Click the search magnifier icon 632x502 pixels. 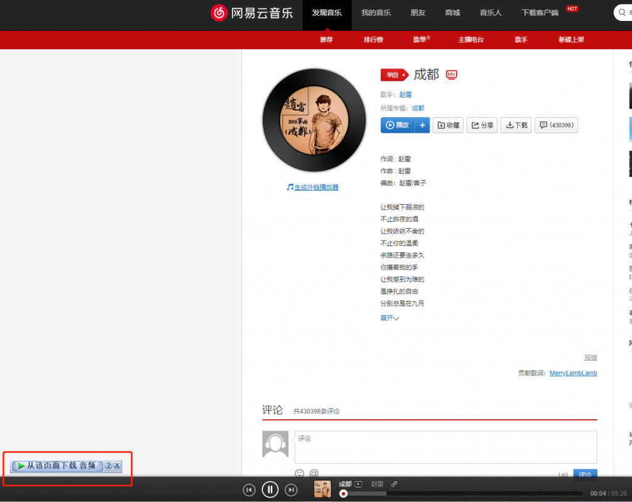622,13
